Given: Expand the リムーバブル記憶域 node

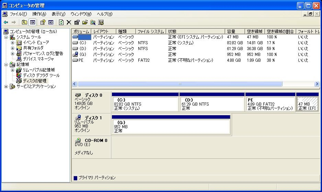Looking at the screenshot, I should (x=12, y=70).
